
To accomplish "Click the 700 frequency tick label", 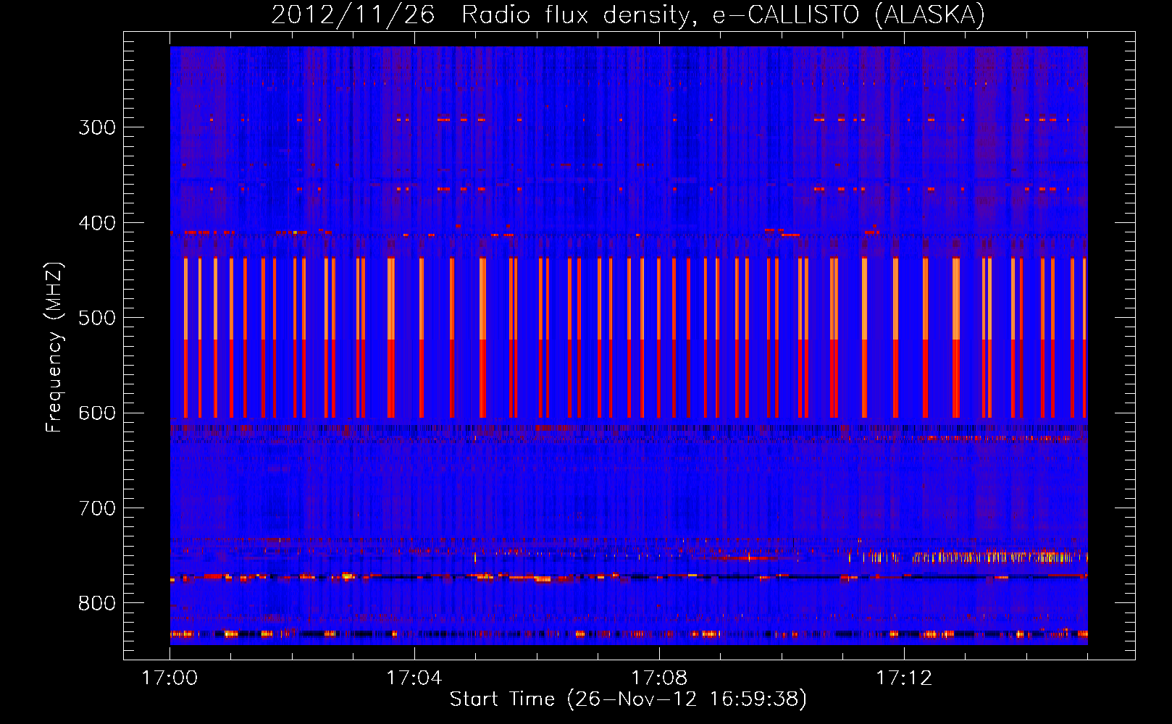I will point(97,508).
